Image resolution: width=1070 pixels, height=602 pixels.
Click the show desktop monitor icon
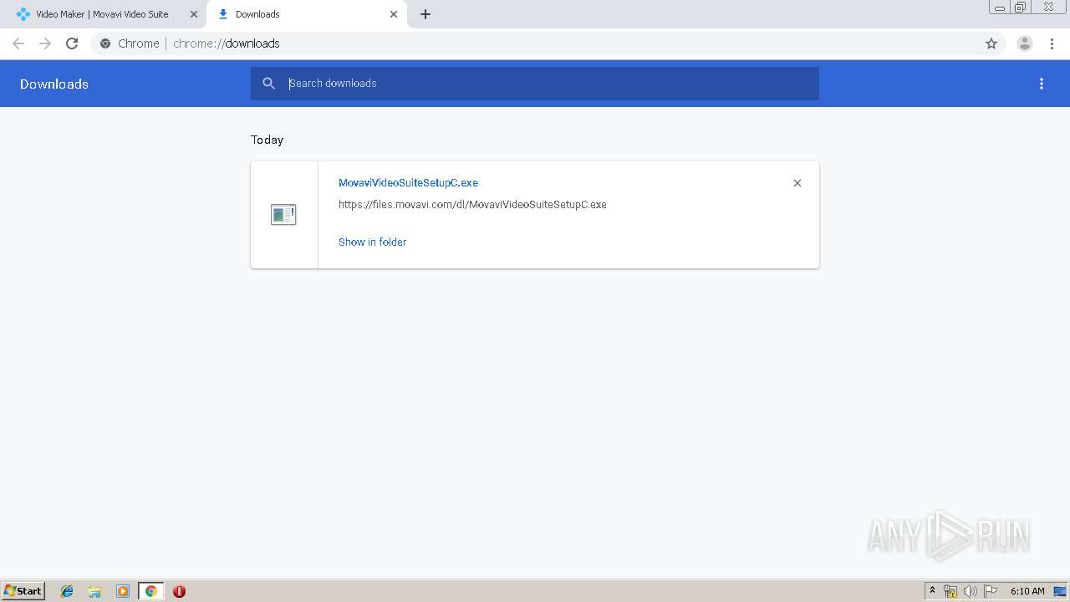click(1060, 591)
